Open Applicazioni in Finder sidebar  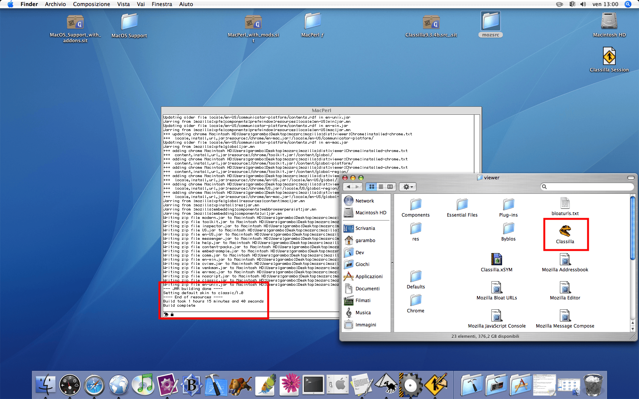click(x=366, y=277)
